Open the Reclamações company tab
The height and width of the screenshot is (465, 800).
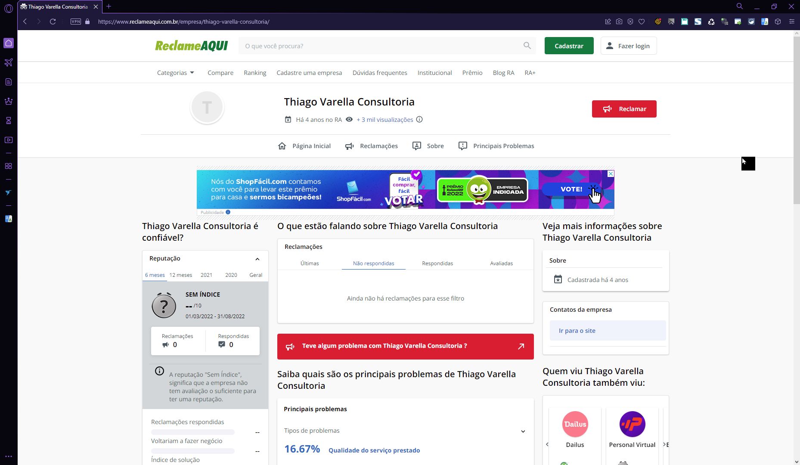[372, 146]
